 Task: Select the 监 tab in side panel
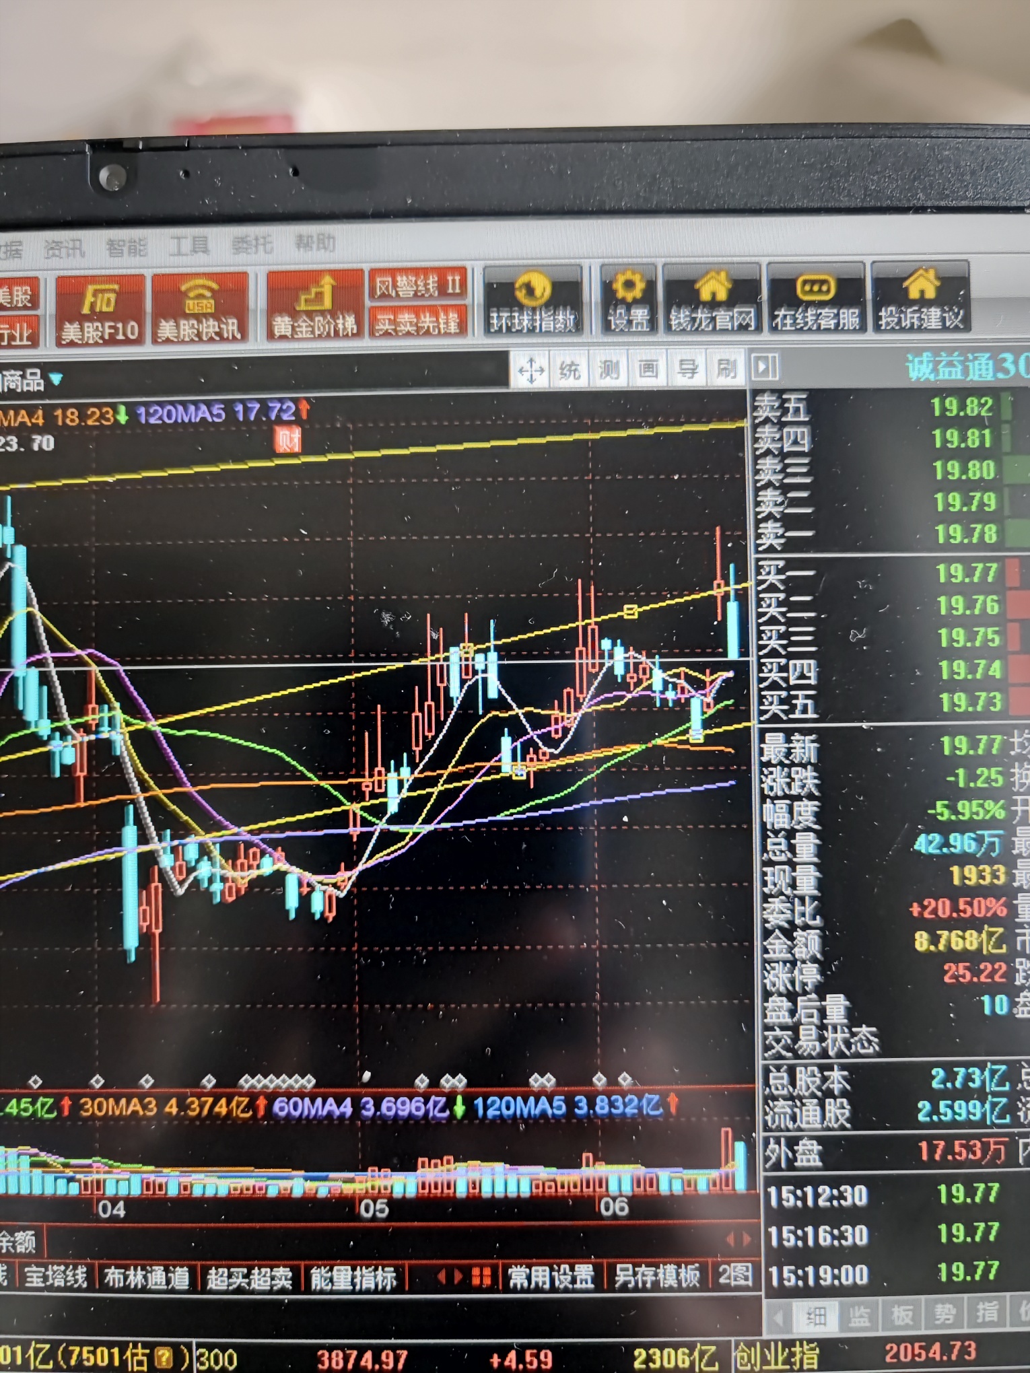(859, 1316)
